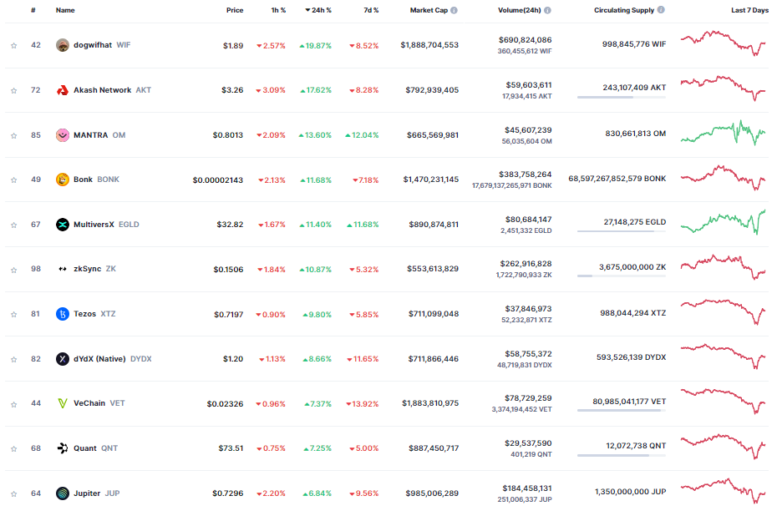This screenshot has width=777, height=511.
Task: Favorite zkSync using its star
Action: [x=14, y=270]
